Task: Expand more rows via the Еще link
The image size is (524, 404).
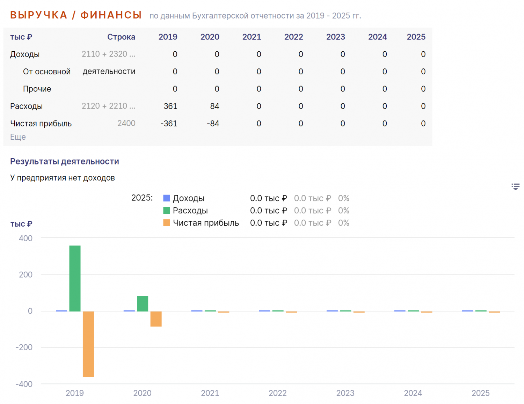Action: click(18, 137)
